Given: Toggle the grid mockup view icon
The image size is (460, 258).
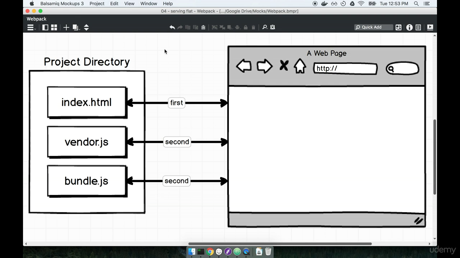Looking at the screenshot, I should (x=54, y=27).
